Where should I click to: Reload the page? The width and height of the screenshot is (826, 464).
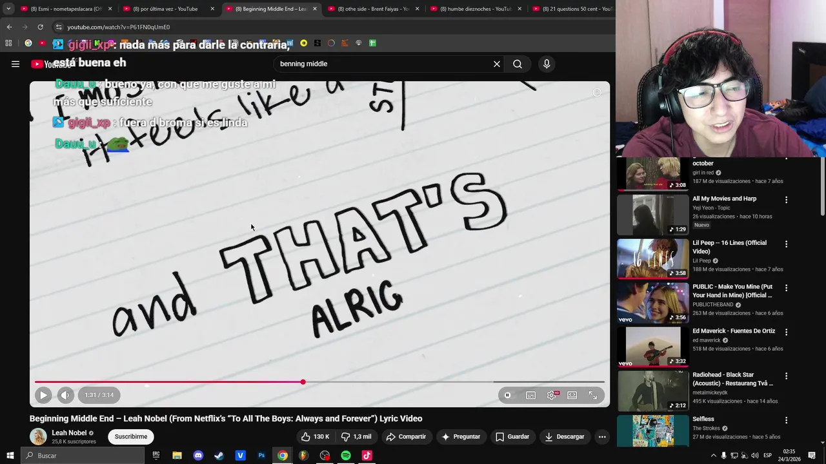coord(40,27)
